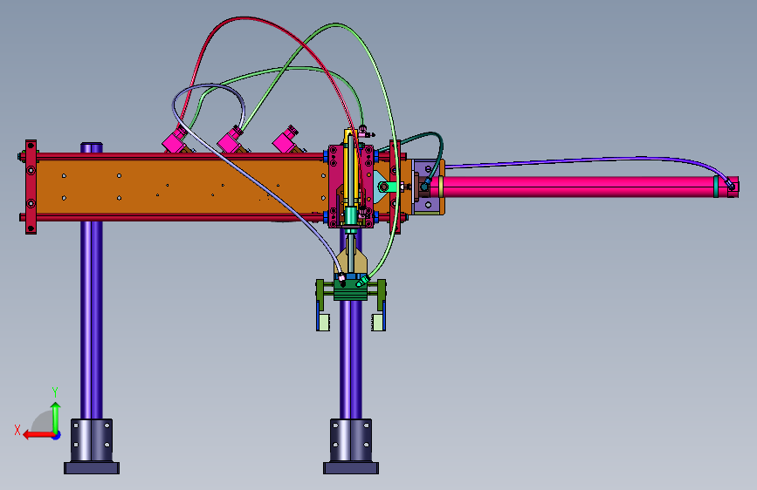Select the left gripper jaw pad

pos(323,323)
